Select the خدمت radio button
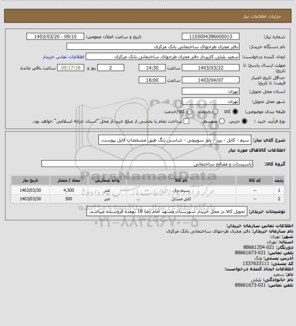The height and width of the screenshot is (326, 296). pyautogui.click(x=215, y=111)
